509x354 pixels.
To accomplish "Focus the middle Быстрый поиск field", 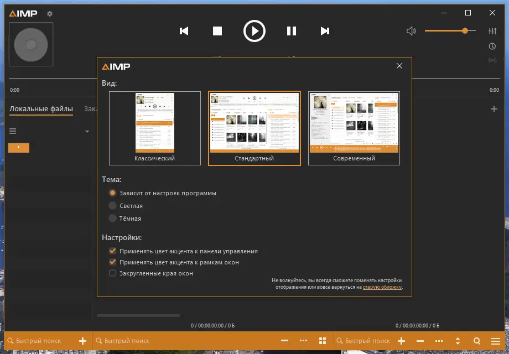I will 185,341.
